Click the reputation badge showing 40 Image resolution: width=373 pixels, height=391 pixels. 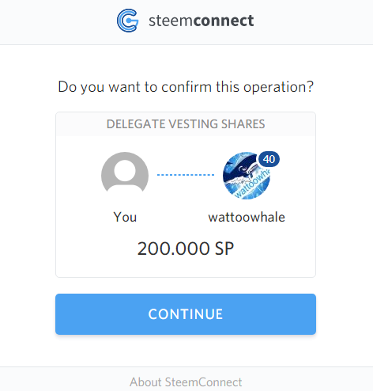269,159
